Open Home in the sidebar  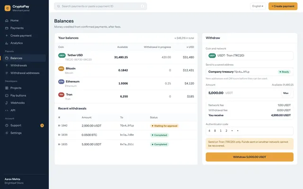click(x=24, y=20)
